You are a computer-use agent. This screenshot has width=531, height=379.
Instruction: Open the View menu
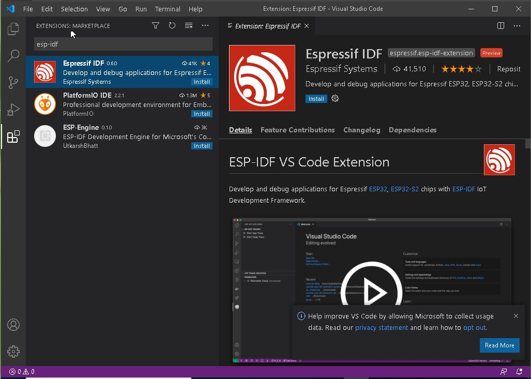click(103, 9)
